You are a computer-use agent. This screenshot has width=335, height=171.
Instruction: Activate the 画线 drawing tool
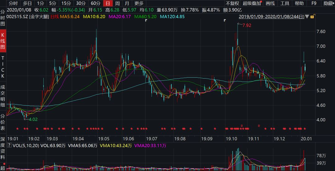point(270,3)
